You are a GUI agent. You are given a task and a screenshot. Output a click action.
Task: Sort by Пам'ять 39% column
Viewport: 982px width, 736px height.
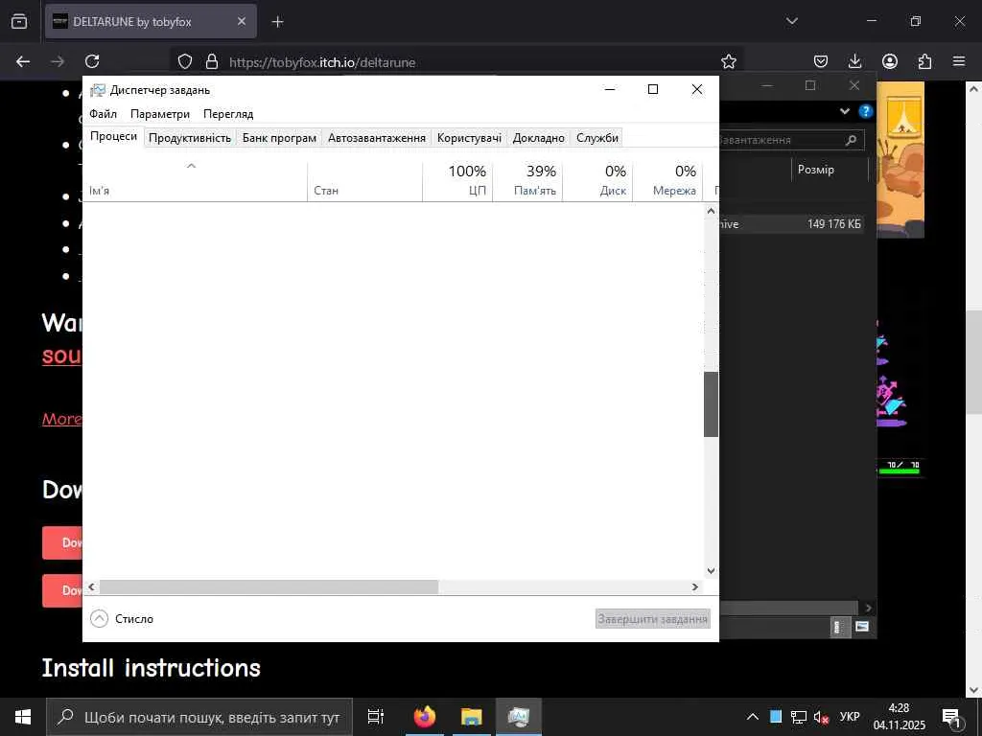pos(528,181)
